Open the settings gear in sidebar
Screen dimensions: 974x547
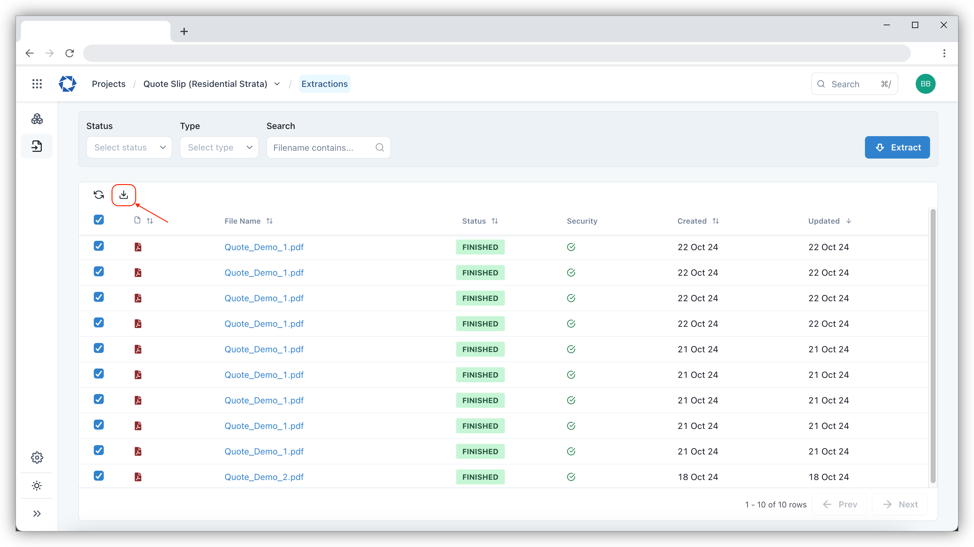click(x=37, y=457)
